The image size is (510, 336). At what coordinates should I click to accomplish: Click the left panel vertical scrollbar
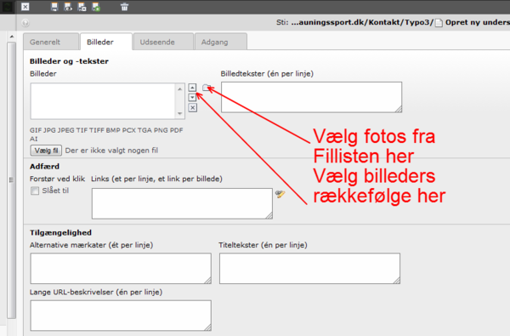coord(11,180)
